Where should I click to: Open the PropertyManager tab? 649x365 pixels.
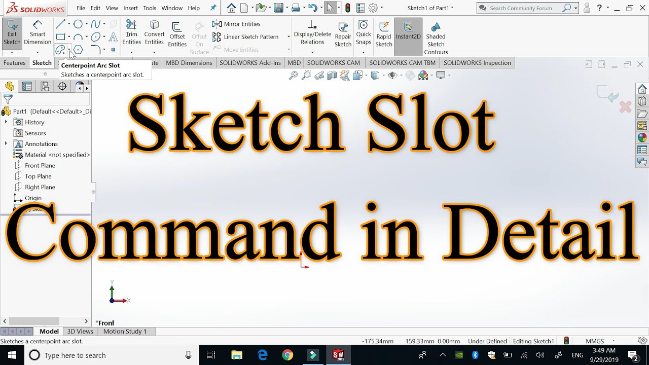coord(27,87)
